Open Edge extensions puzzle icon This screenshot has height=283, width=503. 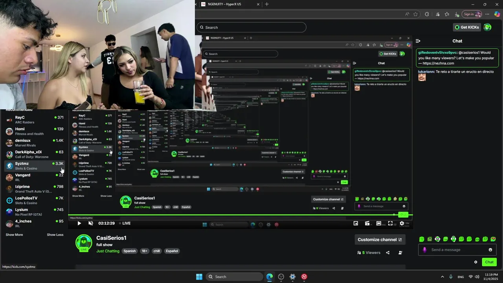(x=427, y=14)
